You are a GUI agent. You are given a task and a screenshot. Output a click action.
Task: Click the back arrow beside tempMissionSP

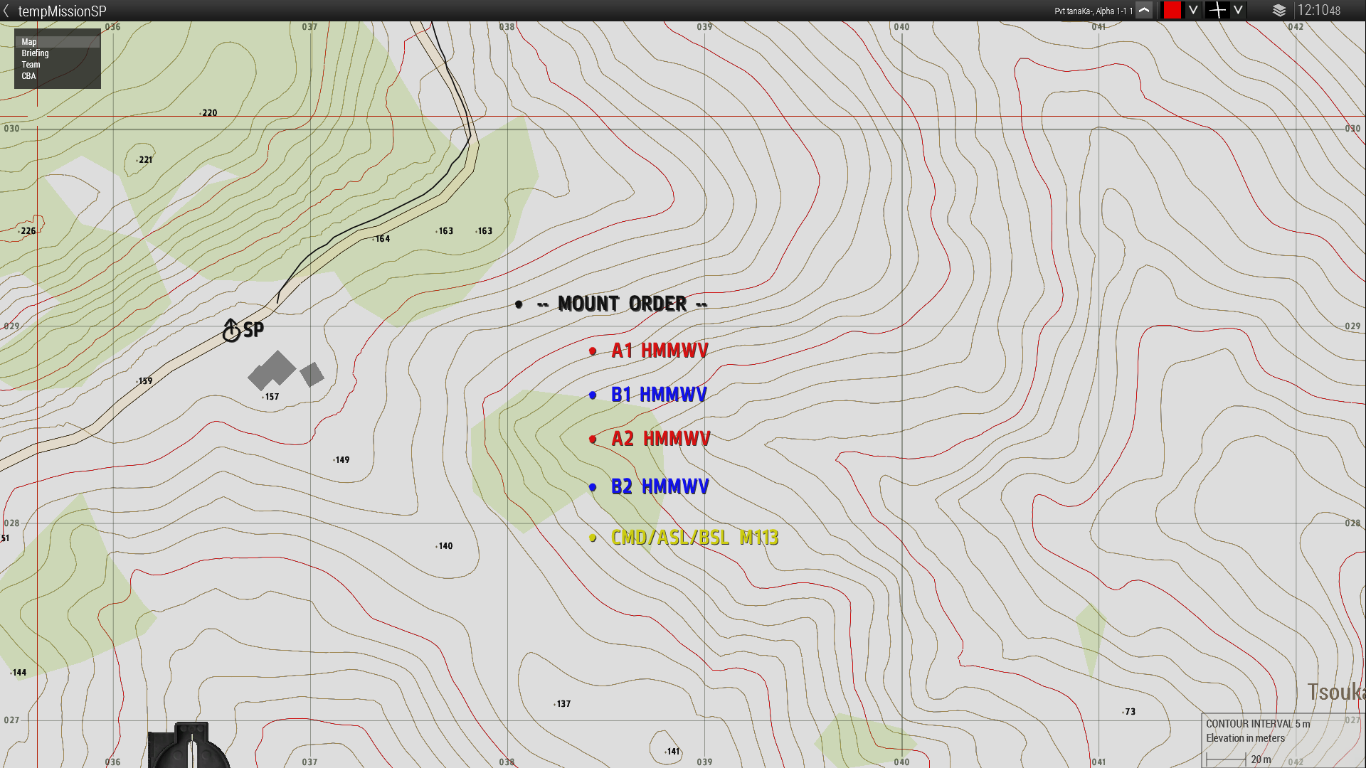click(x=6, y=11)
